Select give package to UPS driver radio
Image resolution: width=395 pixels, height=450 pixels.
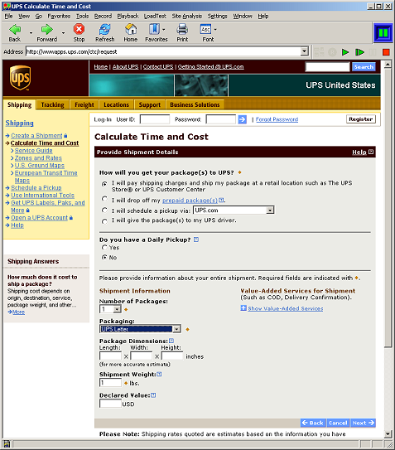click(104, 221)
